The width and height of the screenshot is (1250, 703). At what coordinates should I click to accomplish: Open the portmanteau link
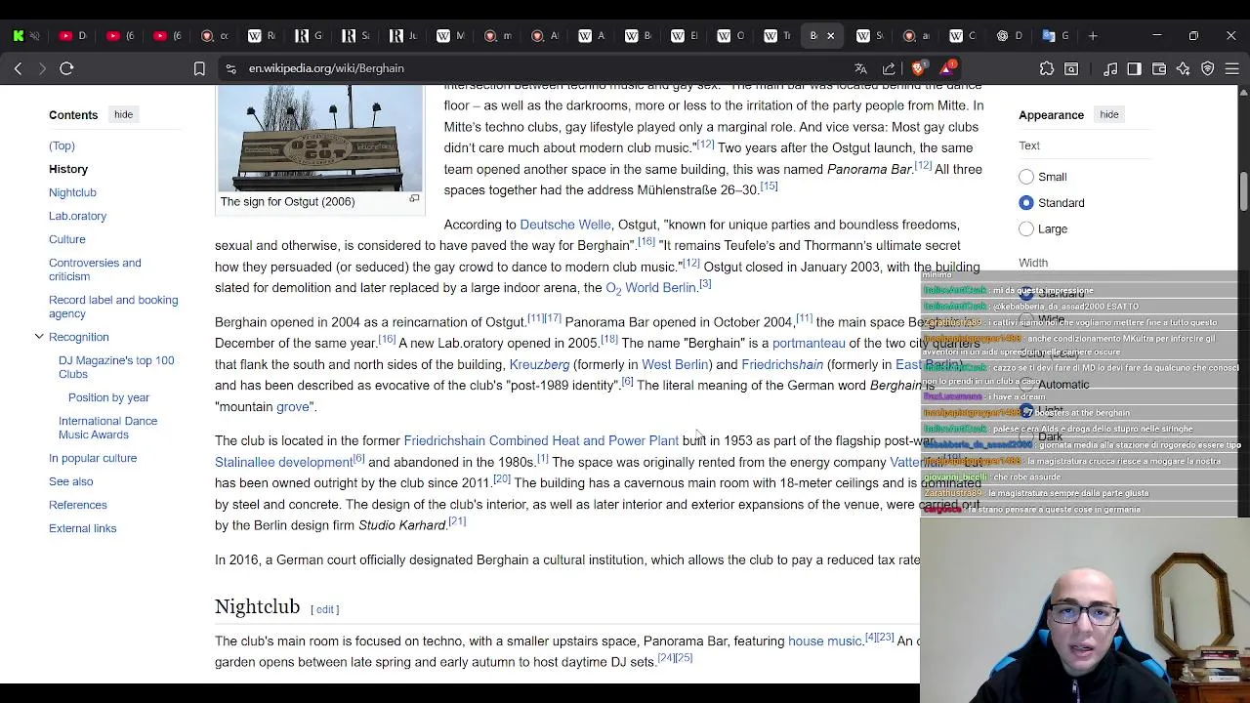[x=809, y=344]
